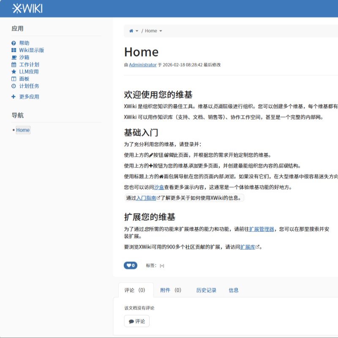The width and height of the screenshot is (338, 338).
Task: Click the 应用 panel heading
Action: [x=17, y=28]
